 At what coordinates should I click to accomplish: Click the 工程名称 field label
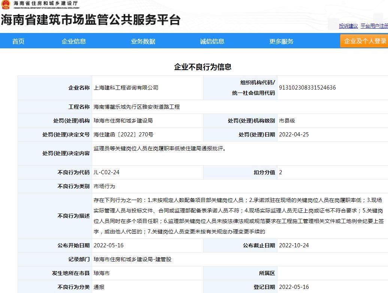coord(79,107)
